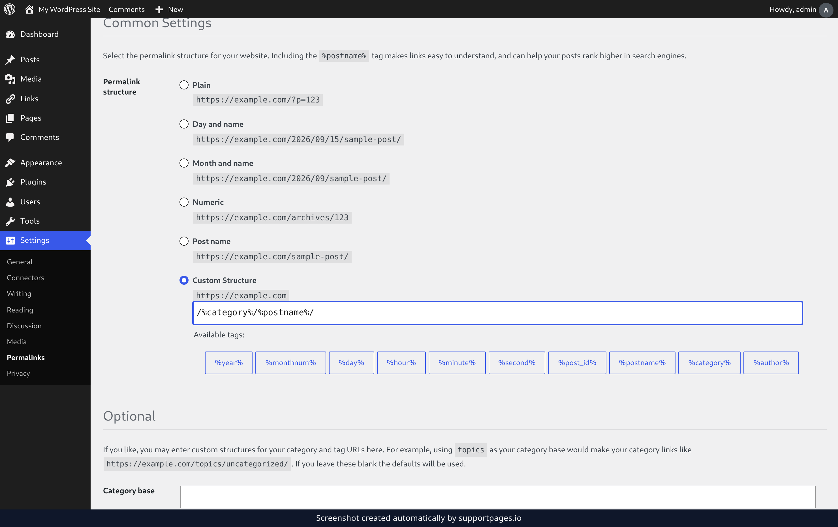The height and width of the screenshot is (527, 838).
Task: Click the Media sidebar icon near Links
Action: [x=10, y=79]
